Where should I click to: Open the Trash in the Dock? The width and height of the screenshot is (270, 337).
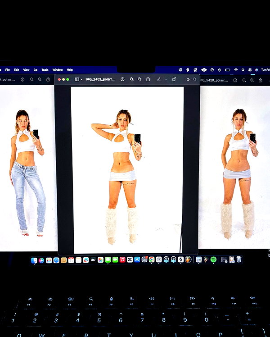239,260
